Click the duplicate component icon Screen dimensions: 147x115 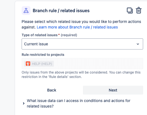click(130, 11)
